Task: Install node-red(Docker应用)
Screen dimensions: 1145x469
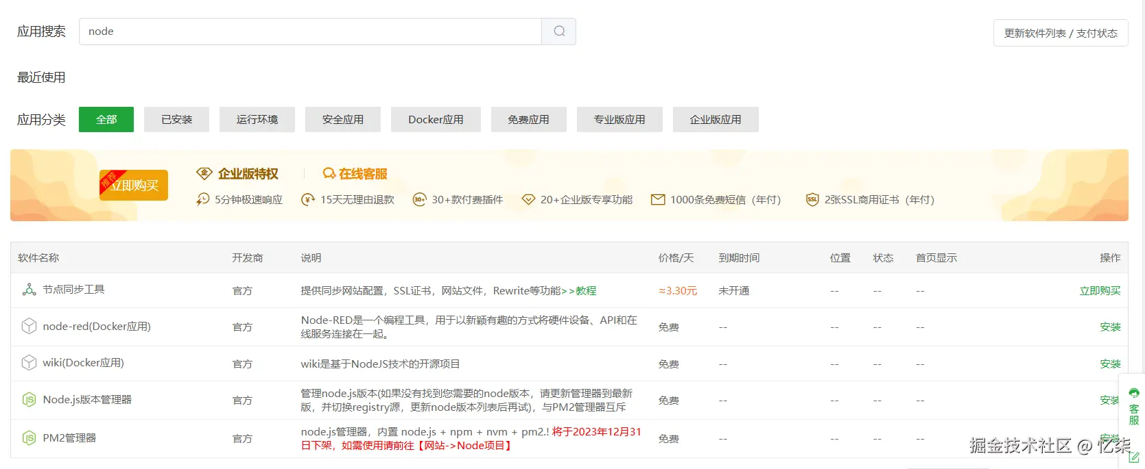Action: point(1110,327)
